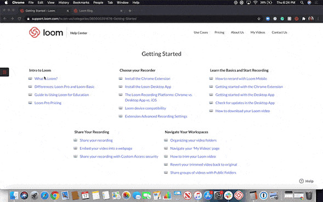The height and width of the screenshot is (202, 323).
Task: Click the Choose your Recorder section heading
Action: [x=137, y=70]
